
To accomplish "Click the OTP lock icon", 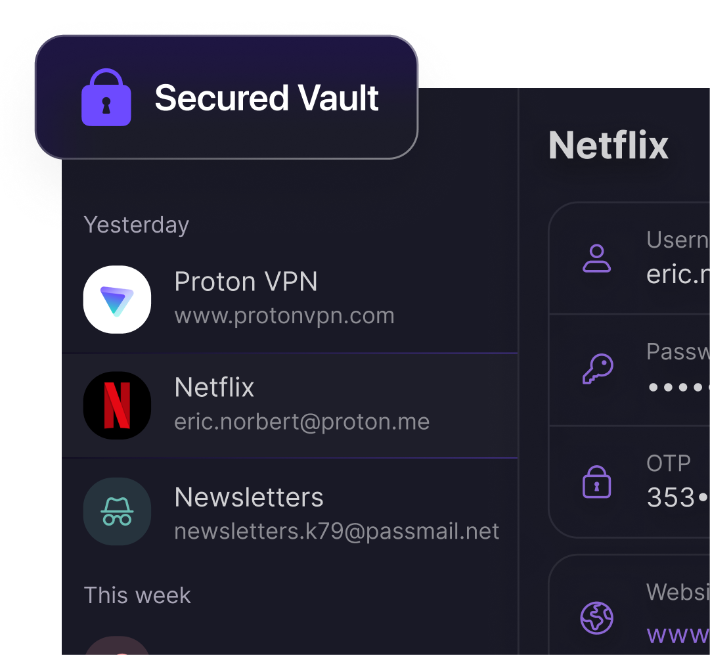I will 596,482.
